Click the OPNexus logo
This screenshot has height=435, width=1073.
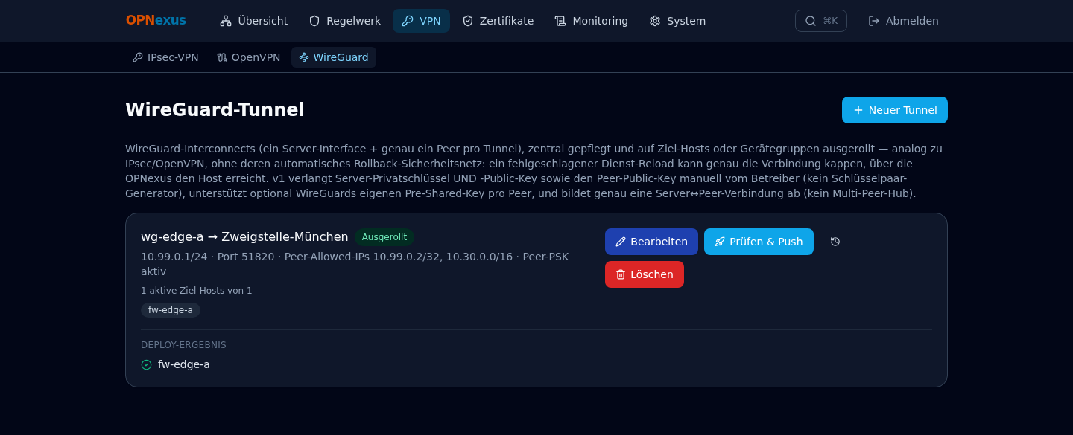156,21
